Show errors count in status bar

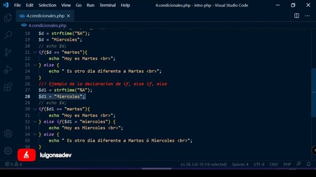(x=9, y=164)
